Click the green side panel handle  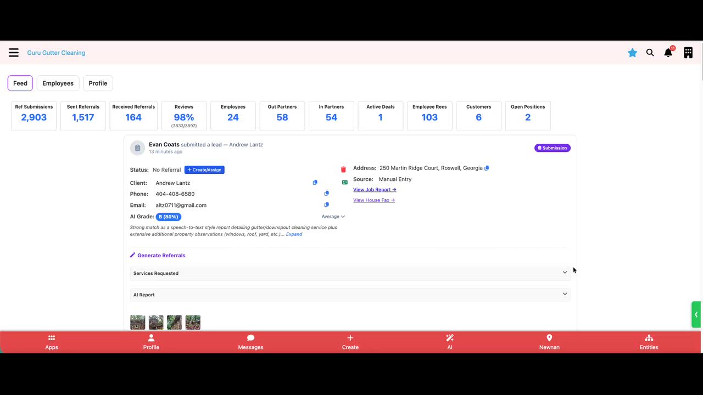[696, 314]
